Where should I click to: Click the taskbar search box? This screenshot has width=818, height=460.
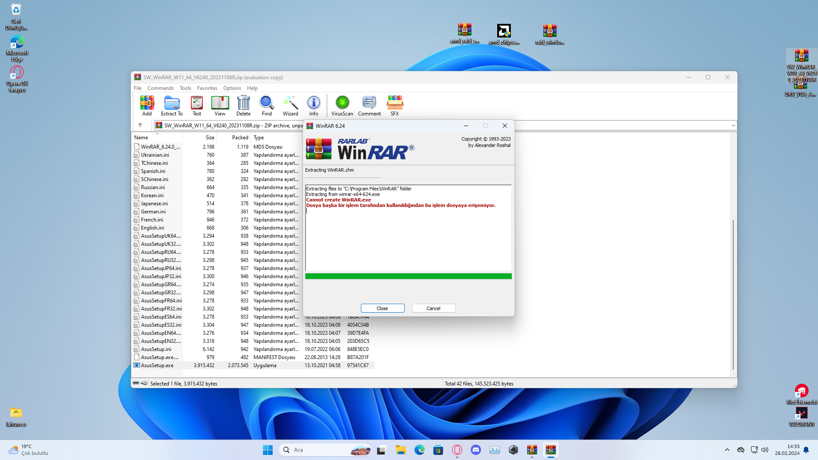tap(325, 450)
